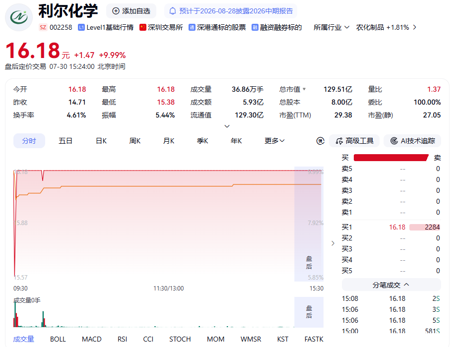Switch to 季K chart tab

click(202, 141)
